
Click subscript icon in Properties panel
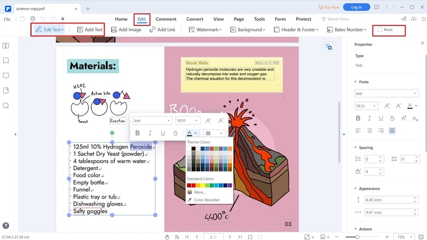click(x=415, y=118)
